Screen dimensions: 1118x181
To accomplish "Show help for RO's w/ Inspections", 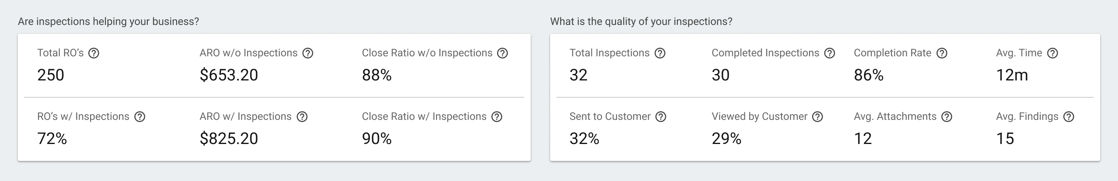I will tap(140, 117).
